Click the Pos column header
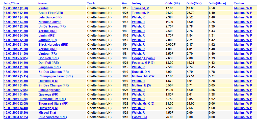The image size is (257, 124). [x=124, y=4]
